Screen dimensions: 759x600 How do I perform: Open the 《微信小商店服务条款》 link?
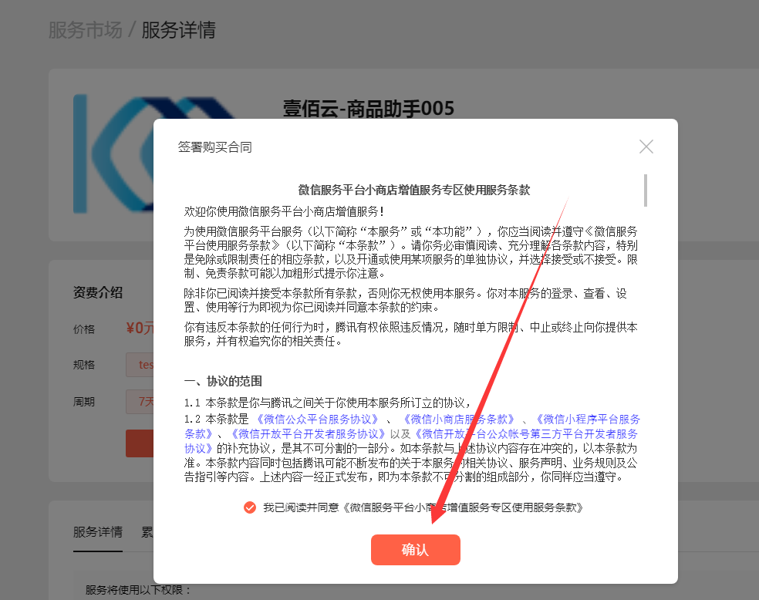458,419
